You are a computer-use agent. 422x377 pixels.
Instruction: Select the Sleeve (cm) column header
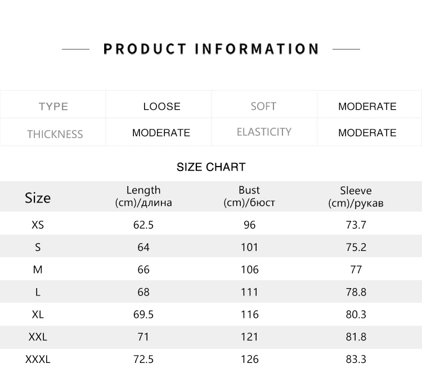pyautogui.click(x=356, y=197)
